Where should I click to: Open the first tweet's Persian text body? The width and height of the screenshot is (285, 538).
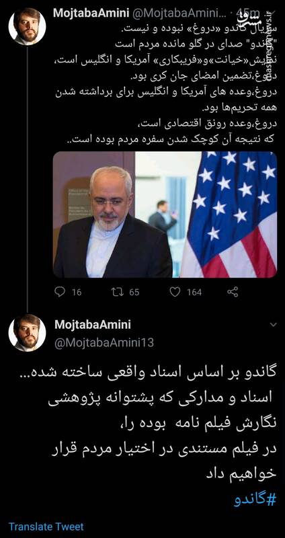pos(165,84)
